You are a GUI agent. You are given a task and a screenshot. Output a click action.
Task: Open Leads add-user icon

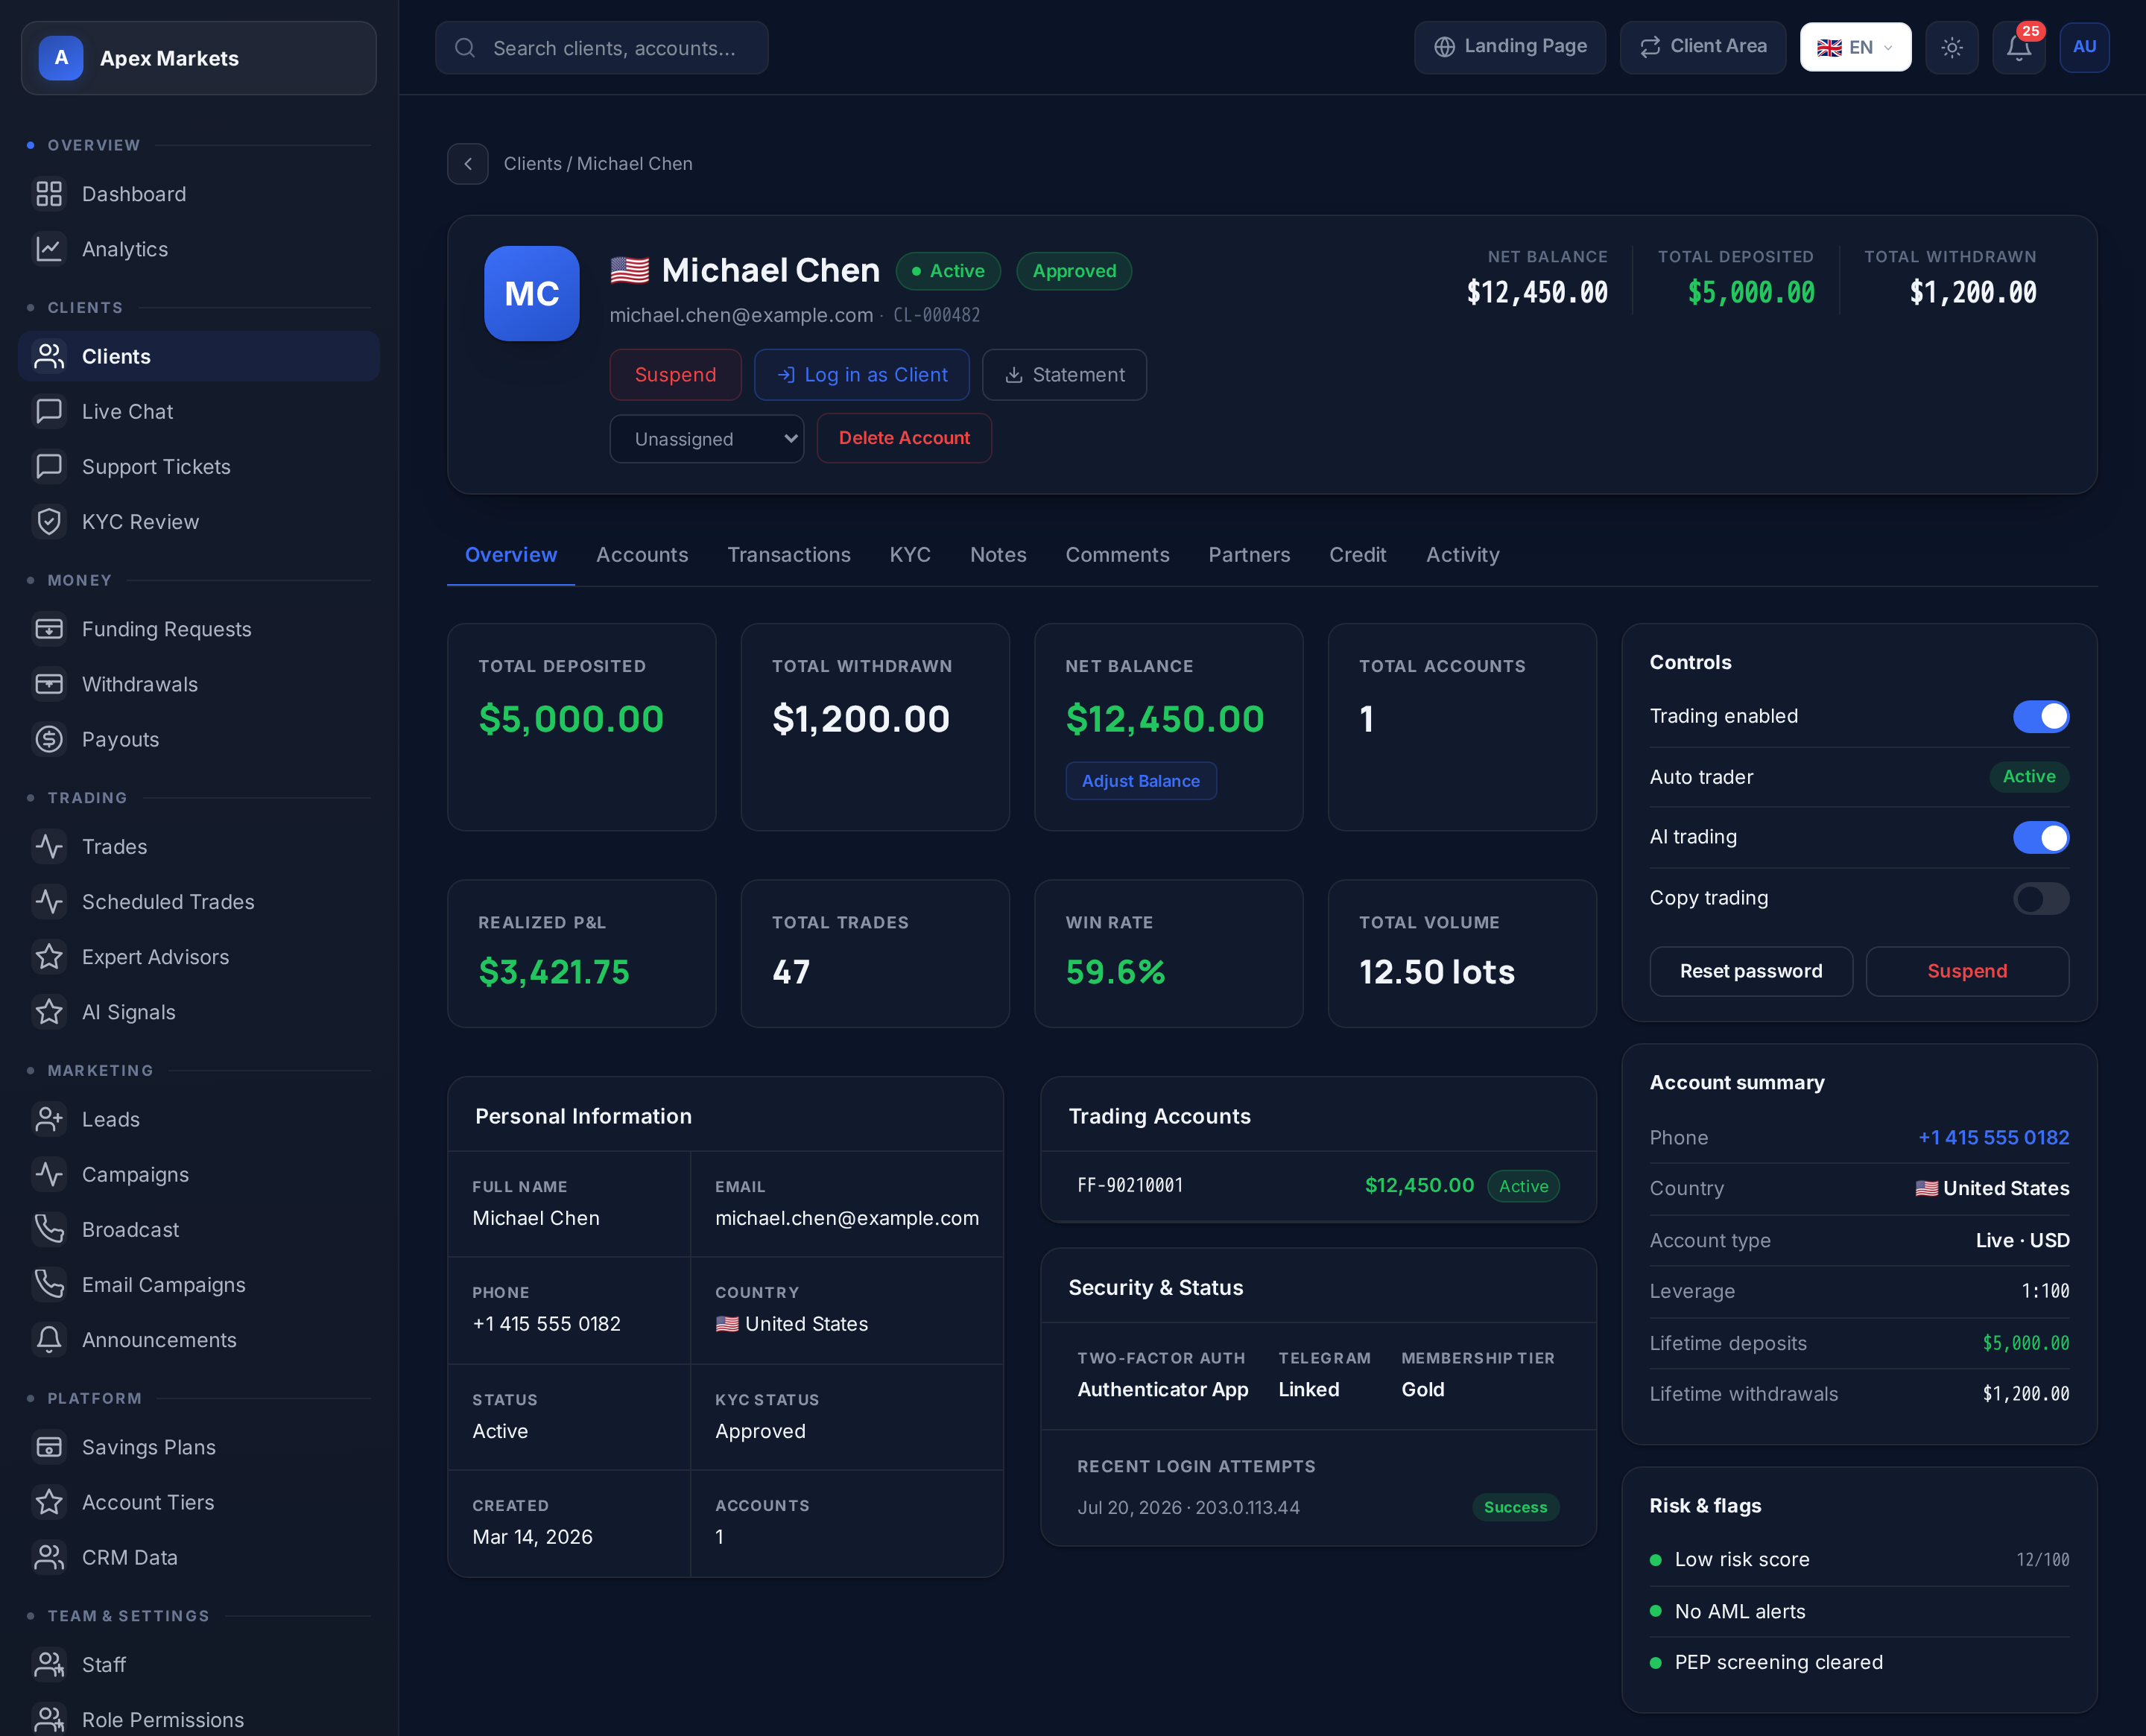[x=49, y=1119]
